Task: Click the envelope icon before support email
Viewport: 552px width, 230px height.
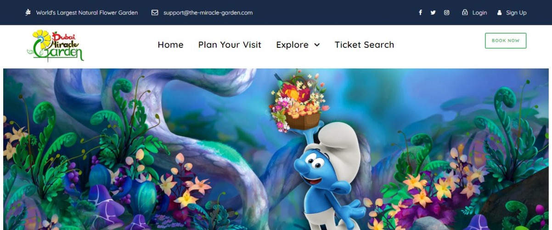Action: (155, 13)
